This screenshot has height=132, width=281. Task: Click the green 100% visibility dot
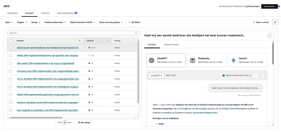pos(89,48)
